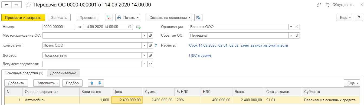Viewport: 364px width, 105px height.
Task: Add document to favorites star
Action: click(28, 5)
